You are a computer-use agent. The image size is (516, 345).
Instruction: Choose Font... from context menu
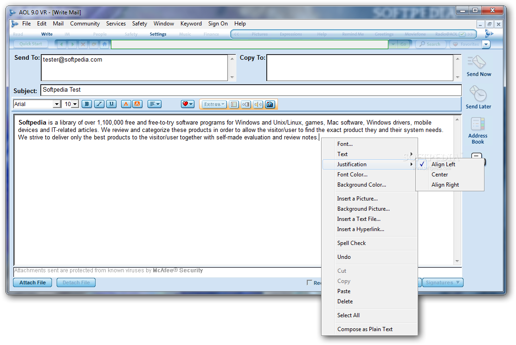[370, 144]
